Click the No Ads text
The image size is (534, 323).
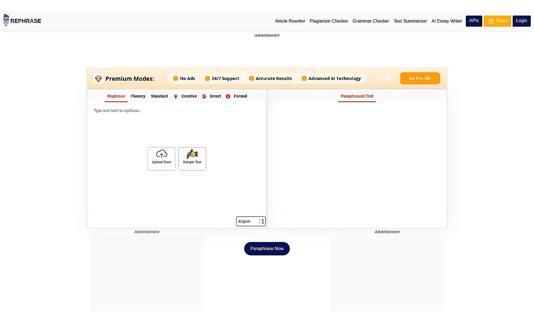click(187, 78)
